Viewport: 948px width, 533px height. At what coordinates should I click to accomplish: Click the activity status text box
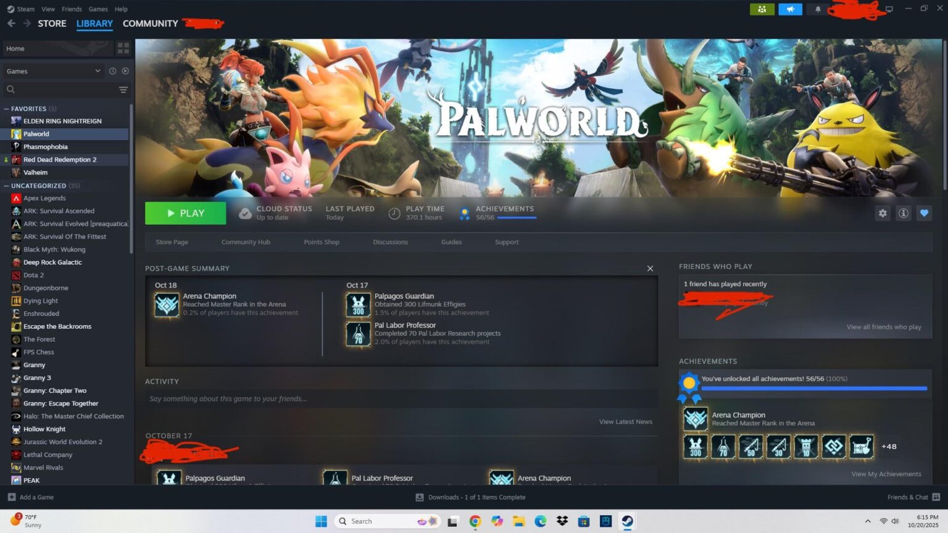click(x=401, y=399)
